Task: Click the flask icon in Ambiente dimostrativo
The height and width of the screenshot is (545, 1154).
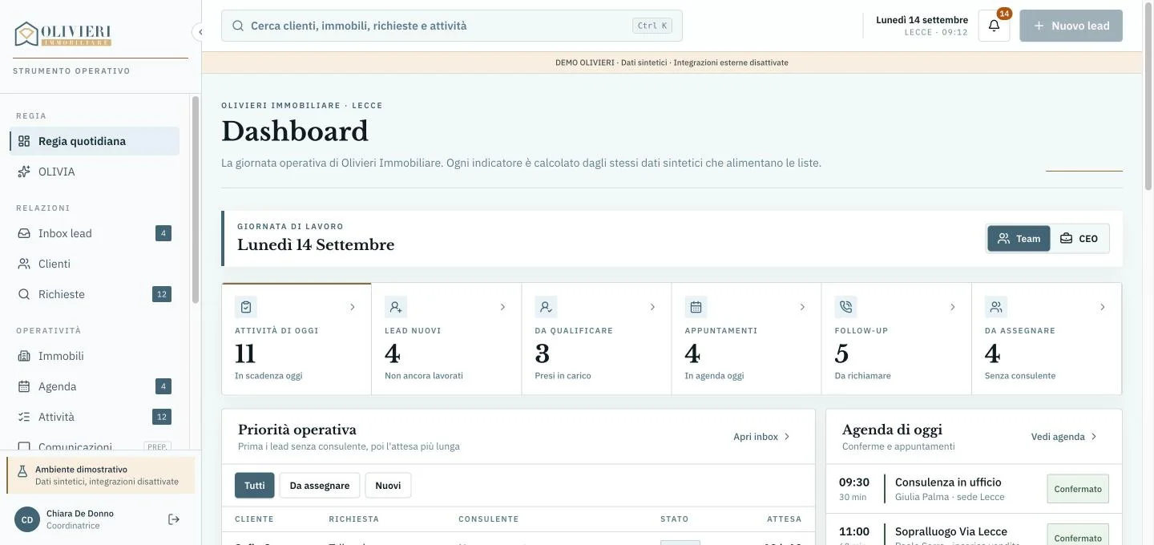Action: coord(22,471)
